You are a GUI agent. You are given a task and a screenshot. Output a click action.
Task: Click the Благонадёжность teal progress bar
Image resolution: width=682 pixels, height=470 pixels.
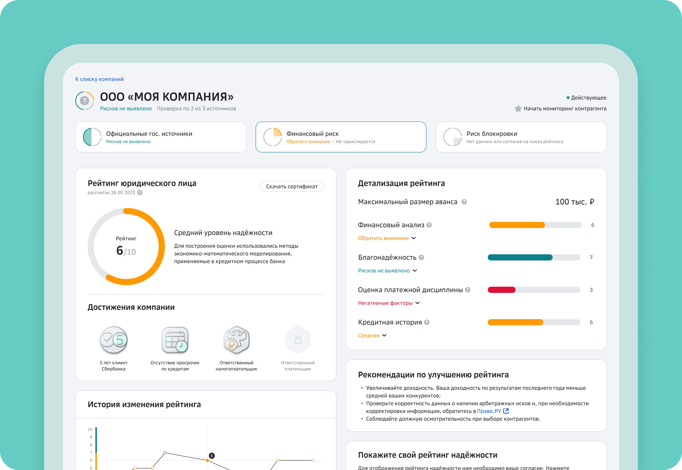(534, 257)
